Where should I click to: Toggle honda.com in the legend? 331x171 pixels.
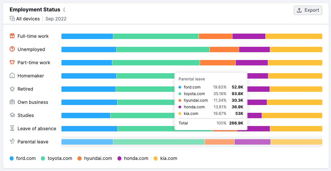tap(133, 158)
